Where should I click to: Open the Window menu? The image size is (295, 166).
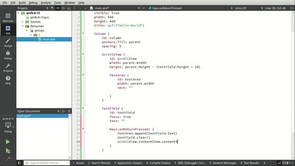pos(70,3)
